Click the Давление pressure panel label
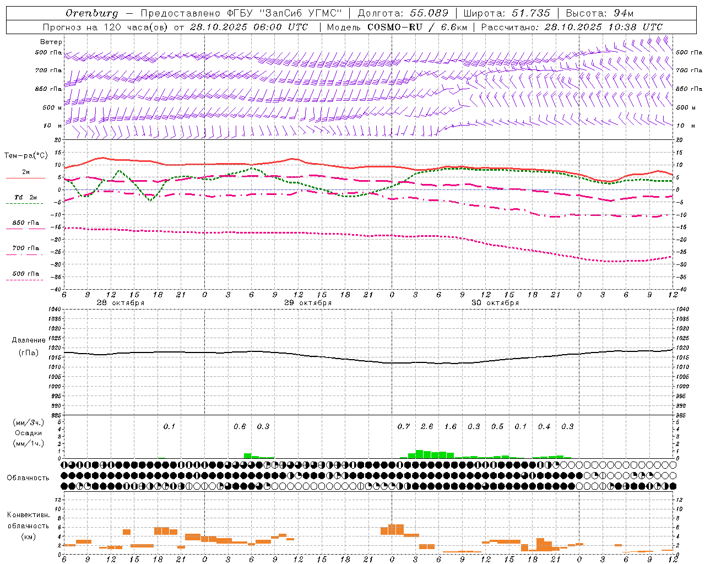Screen dimensions: 705x564 click(x=28, y=340)
